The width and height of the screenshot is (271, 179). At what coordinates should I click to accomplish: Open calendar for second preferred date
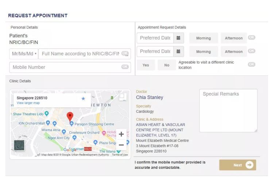[x=178, y=51]
